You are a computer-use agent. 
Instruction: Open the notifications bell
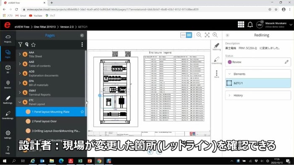tap(250, 25)
